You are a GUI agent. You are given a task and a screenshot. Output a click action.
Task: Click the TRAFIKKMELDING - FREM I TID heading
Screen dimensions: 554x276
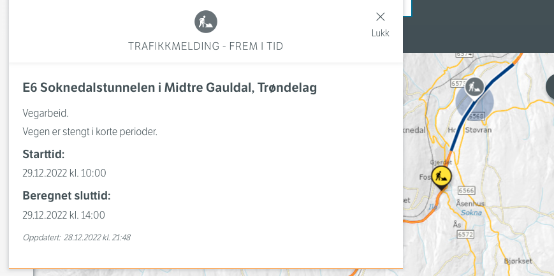[206, 47]
